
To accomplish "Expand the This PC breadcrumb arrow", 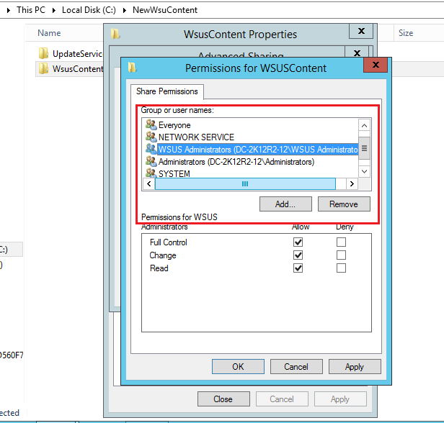I will 9,11.
